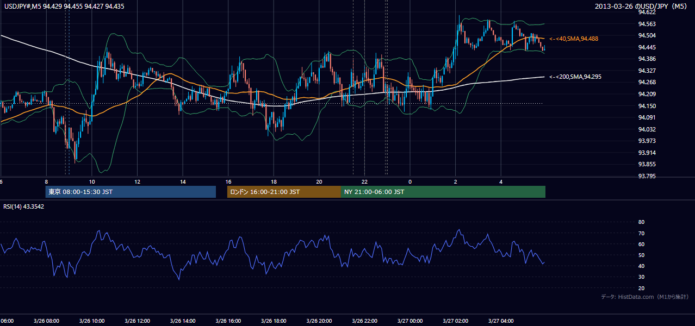
Task: Click date label 3/26 18:00 on bottom axis
Action: (x=274, y=321)
